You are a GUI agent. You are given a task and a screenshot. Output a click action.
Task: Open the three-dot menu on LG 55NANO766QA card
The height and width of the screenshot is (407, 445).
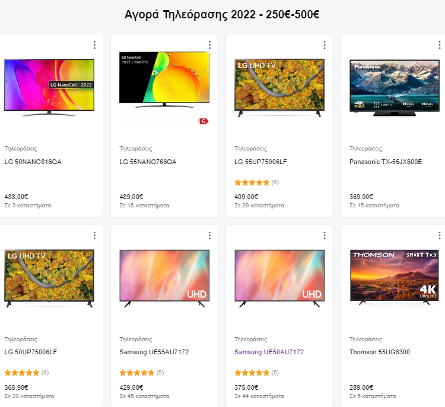pos(209,45)
